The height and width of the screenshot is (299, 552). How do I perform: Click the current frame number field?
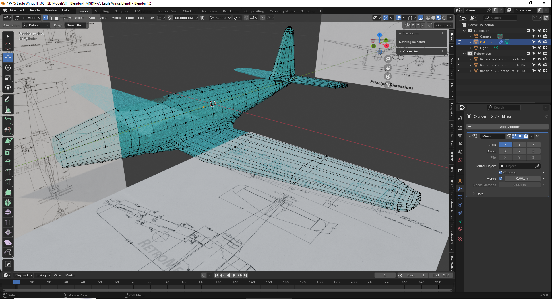click(385, 275)
